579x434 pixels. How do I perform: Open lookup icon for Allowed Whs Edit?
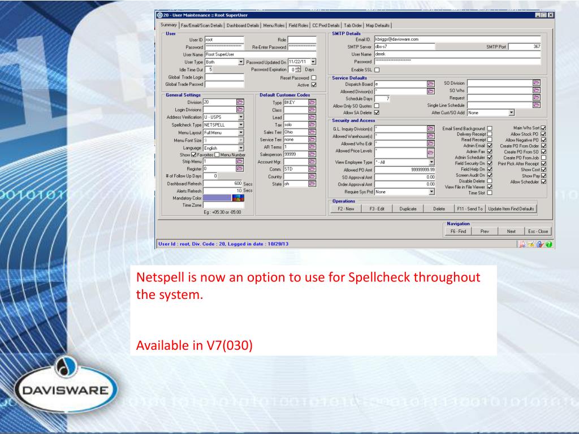(x=430, y=144)
